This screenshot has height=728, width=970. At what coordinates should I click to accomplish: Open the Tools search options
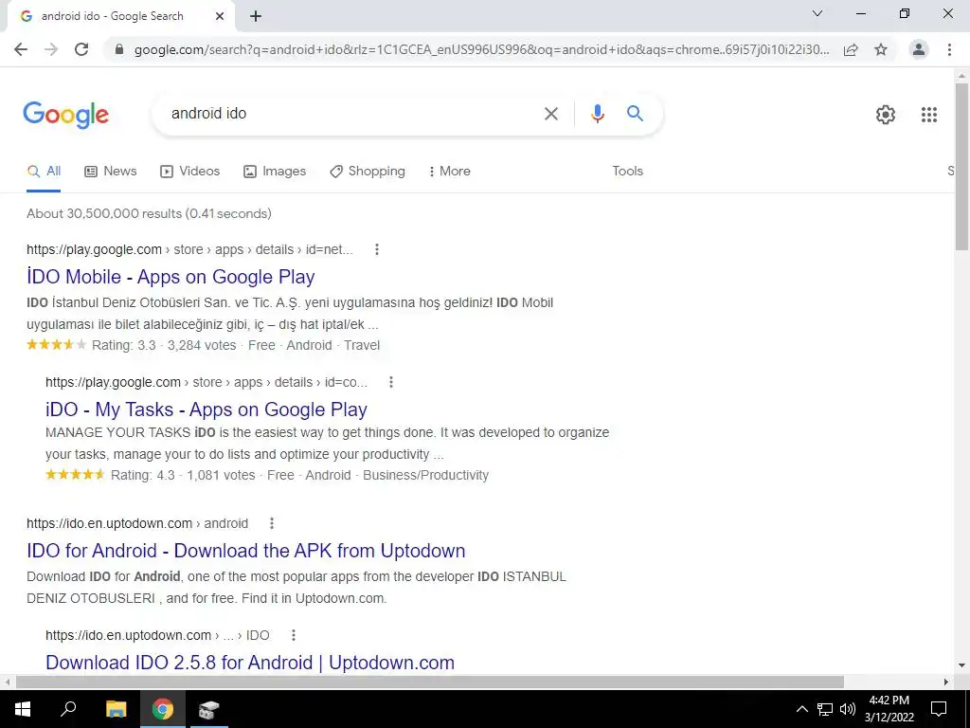627,172
